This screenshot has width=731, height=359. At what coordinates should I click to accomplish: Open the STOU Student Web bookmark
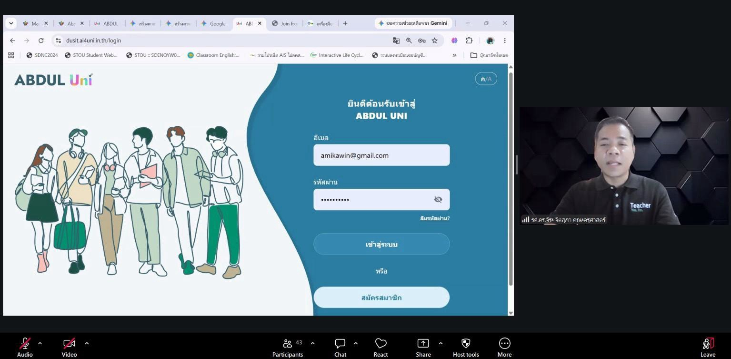91,55
